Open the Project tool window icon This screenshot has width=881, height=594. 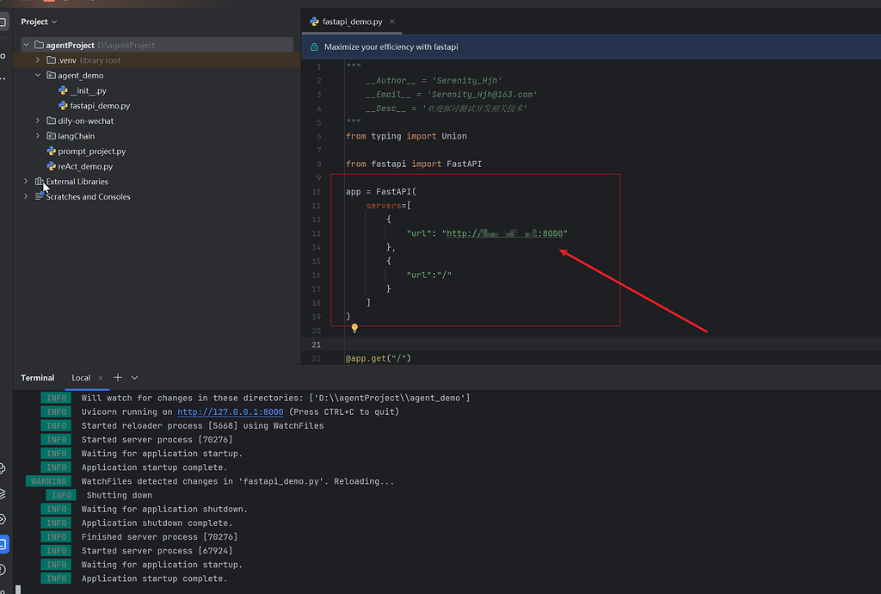coord(3,21)
